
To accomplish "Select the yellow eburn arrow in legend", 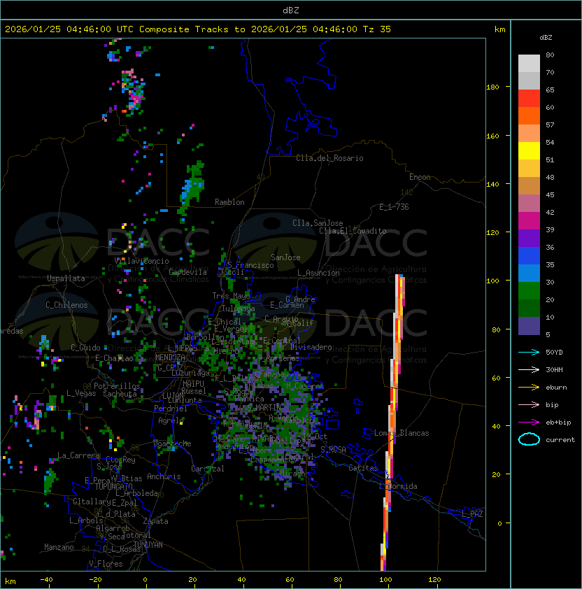I will 529,388.
